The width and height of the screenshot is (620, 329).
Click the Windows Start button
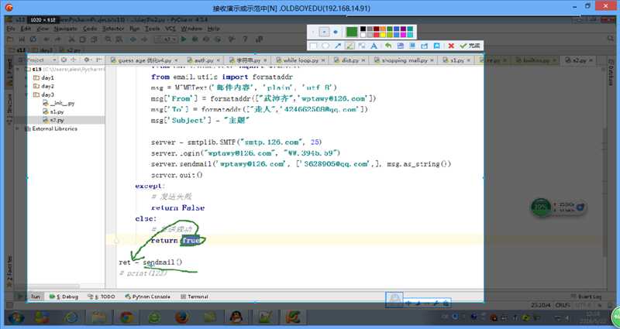coord(15,317)
